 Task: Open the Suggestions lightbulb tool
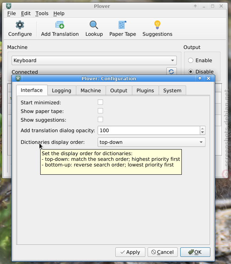(157, 29)
